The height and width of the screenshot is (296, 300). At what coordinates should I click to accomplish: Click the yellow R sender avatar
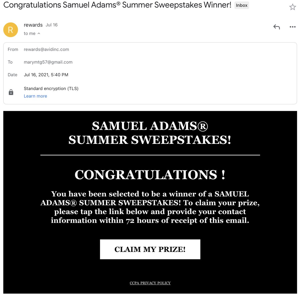click(10, 30)
